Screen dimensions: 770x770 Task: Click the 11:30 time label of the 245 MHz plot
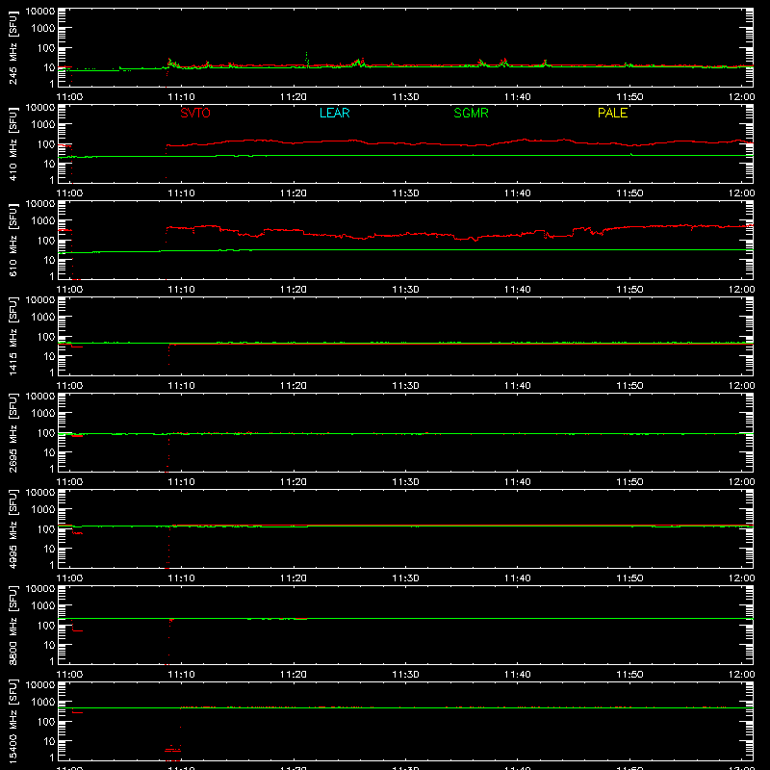pyautogui.click(x=405, y=97)
